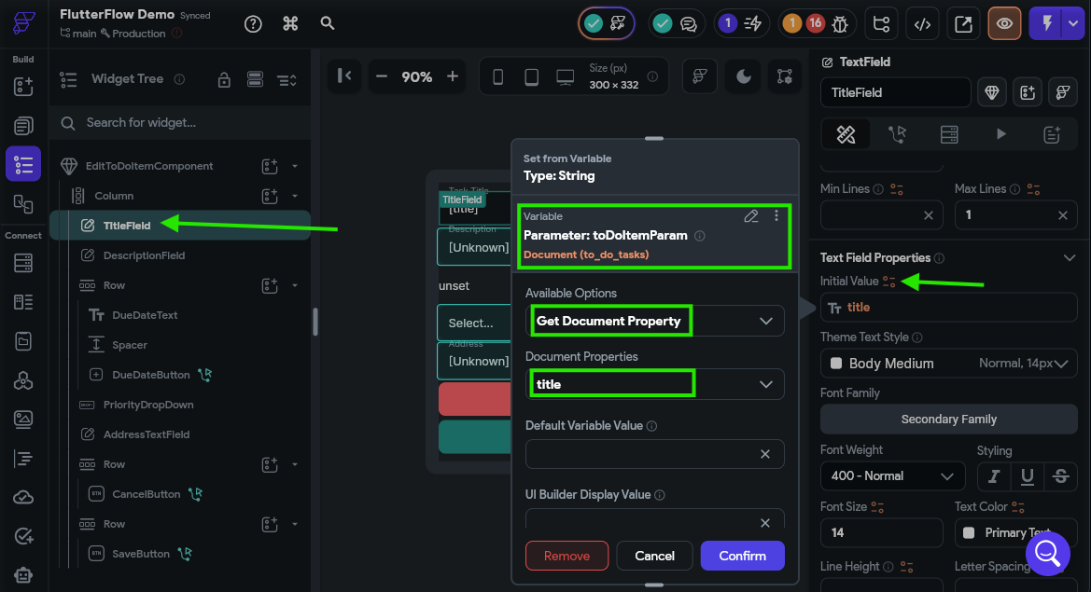This screenshot has width=1091, height=592.
Task: Click the Search for widget field
Action: pyautogui.click(x=181, y=123)
